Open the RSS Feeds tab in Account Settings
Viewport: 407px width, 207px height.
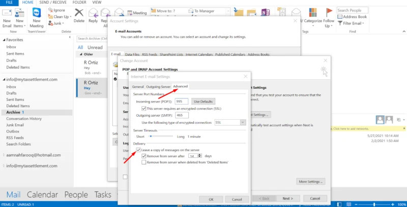click(150, 54)
